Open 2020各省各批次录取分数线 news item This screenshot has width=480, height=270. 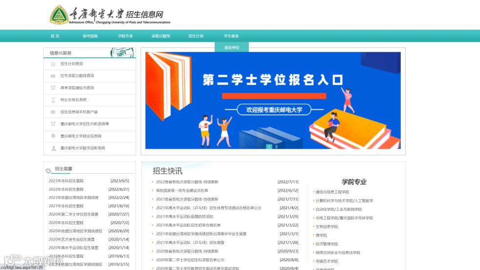[x=187, y=251]
